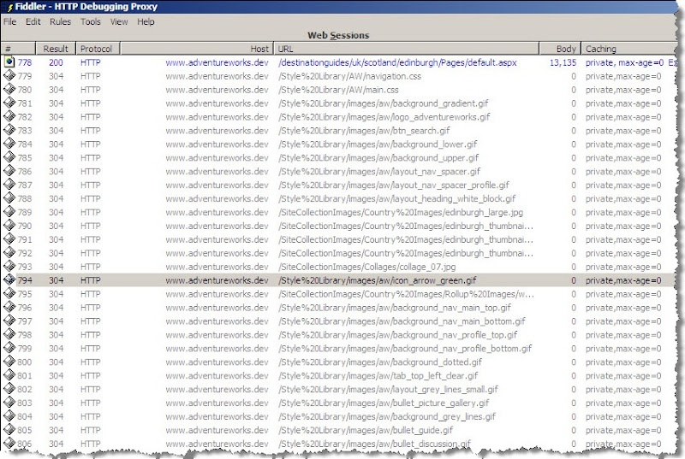Click the session 793 cached icon

[x=9, y=266]
